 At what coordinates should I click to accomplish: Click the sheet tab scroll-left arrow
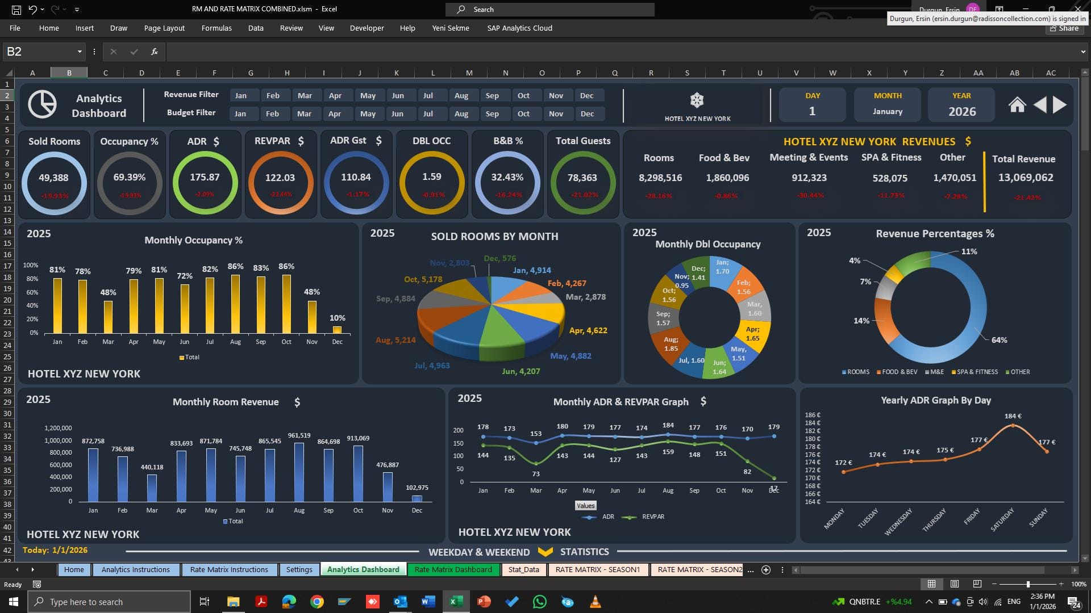click(17, 569)
